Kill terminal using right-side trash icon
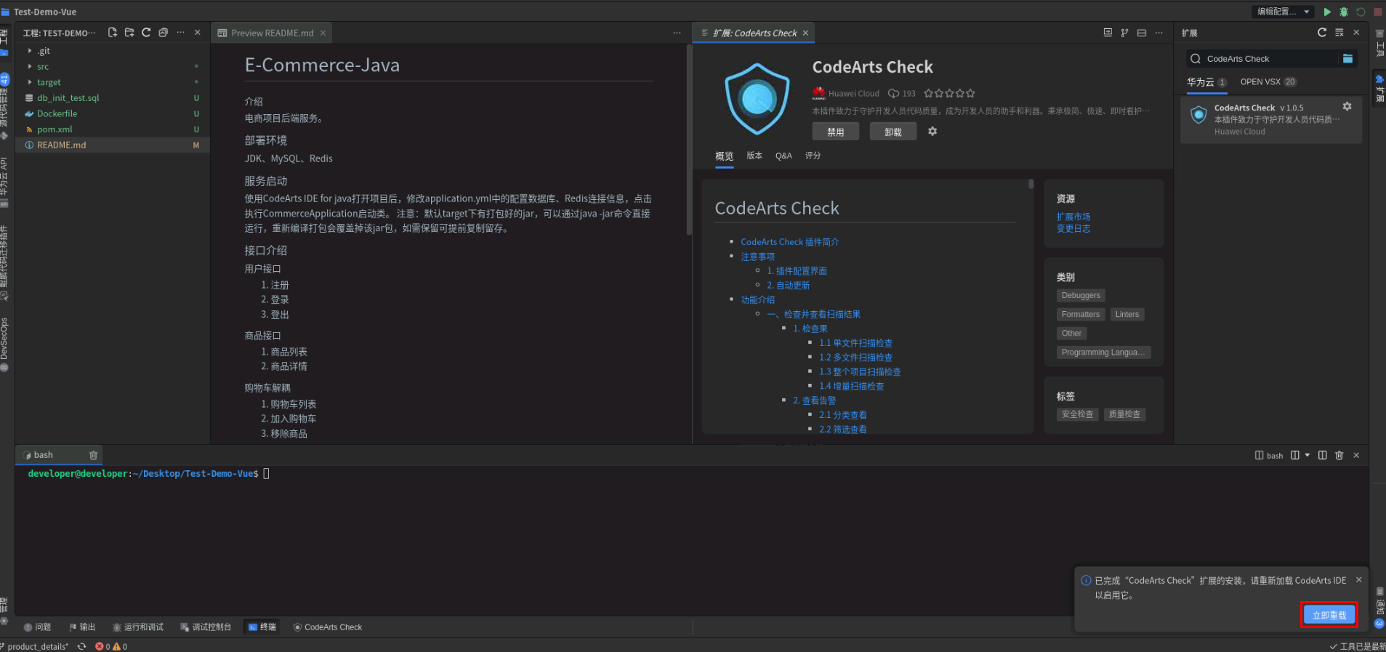 1339,455
